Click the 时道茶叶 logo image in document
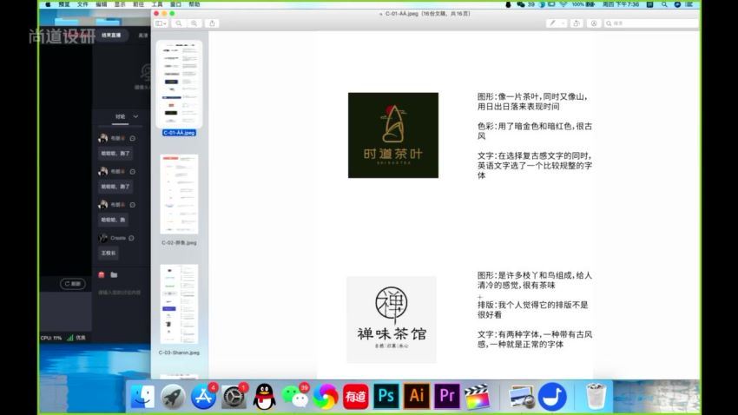738x415 pixels. point(393,135)
